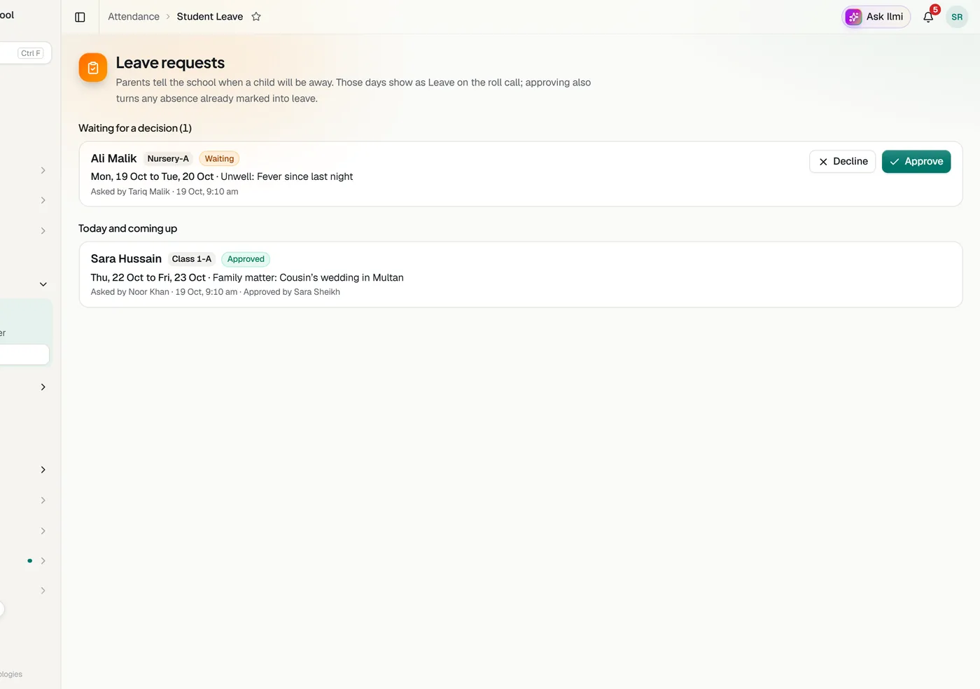This screenshot has height=689, width=980.
Task: Collapse the expanded sidebar section chevron
Action: point(43,284)
